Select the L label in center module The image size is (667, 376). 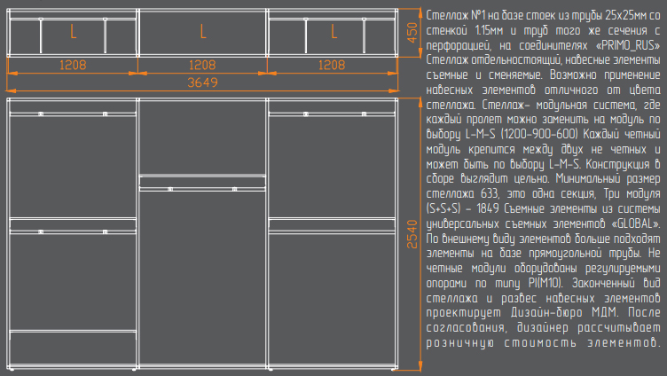click(202, 33)
